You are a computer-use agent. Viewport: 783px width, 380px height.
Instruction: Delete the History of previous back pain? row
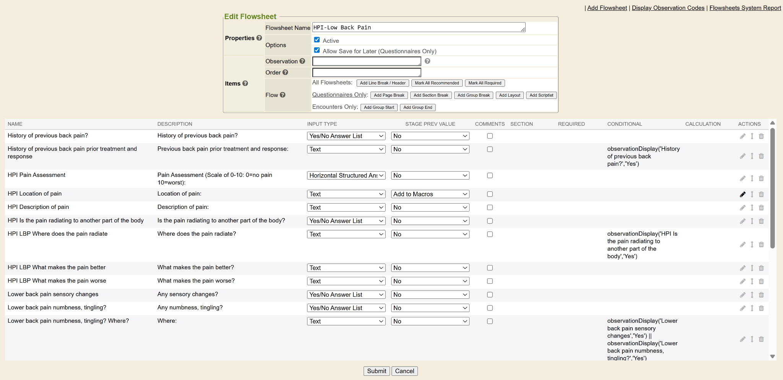(x=761, y=136)
